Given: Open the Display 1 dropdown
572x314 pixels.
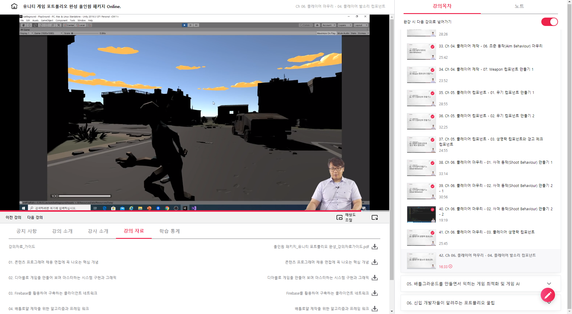Looking at the screenshot, I should point(26,33).
